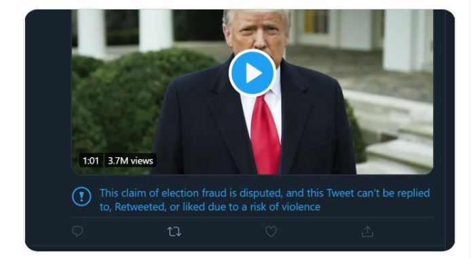Viewport: 471px width, 258px height.
Task: Click the tweet card's dark left margin
Action: click(48, 129)
